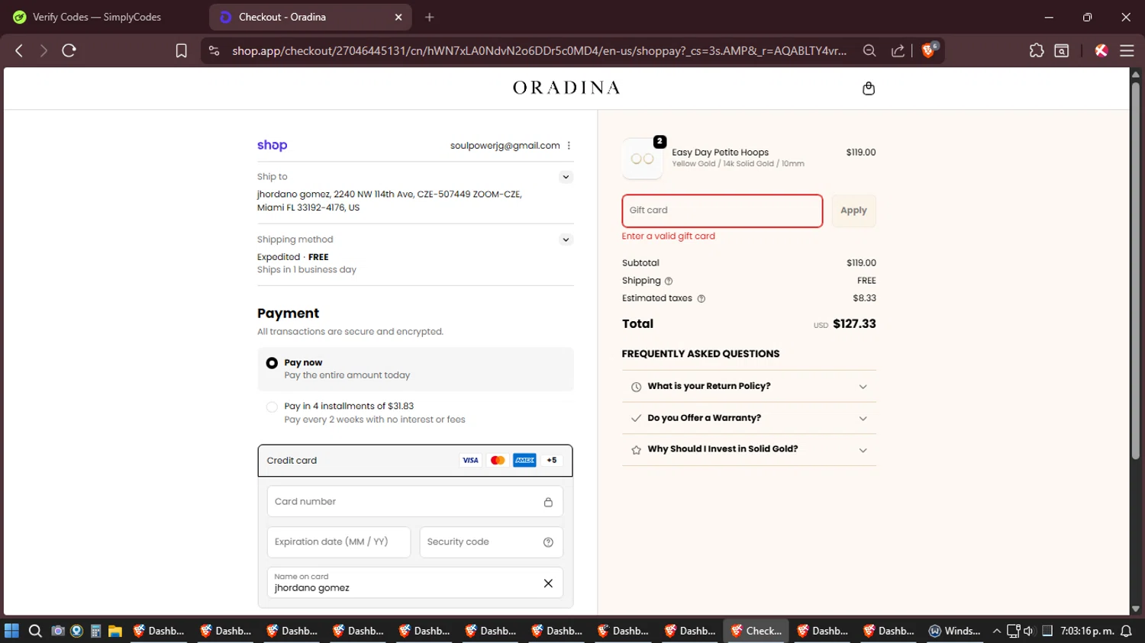Click the address bar URL

point(539,50)
